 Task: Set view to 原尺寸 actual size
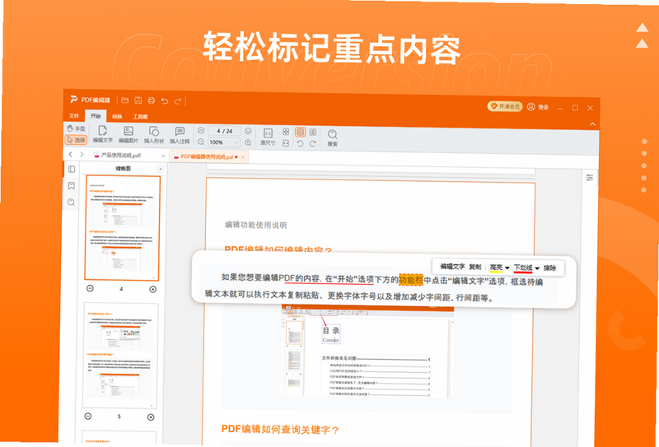(268, 137)
